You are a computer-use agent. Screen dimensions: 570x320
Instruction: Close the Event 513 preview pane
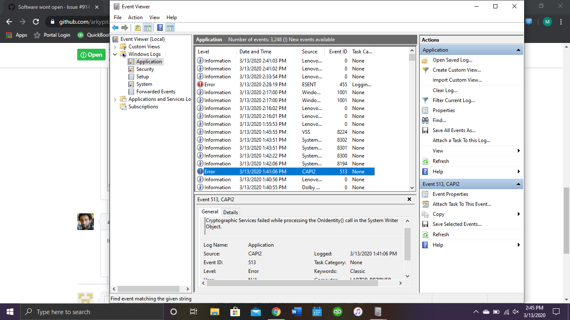point(409,200)
